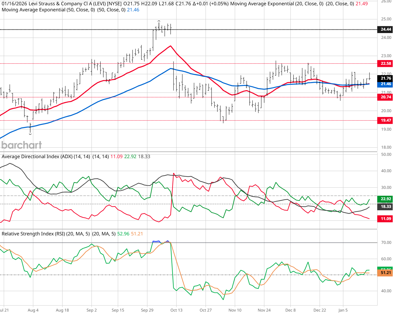The width and height of the screenshot is (393, 315).
Task: Click the Oct 27 date axis label
Action: point(205,310)
